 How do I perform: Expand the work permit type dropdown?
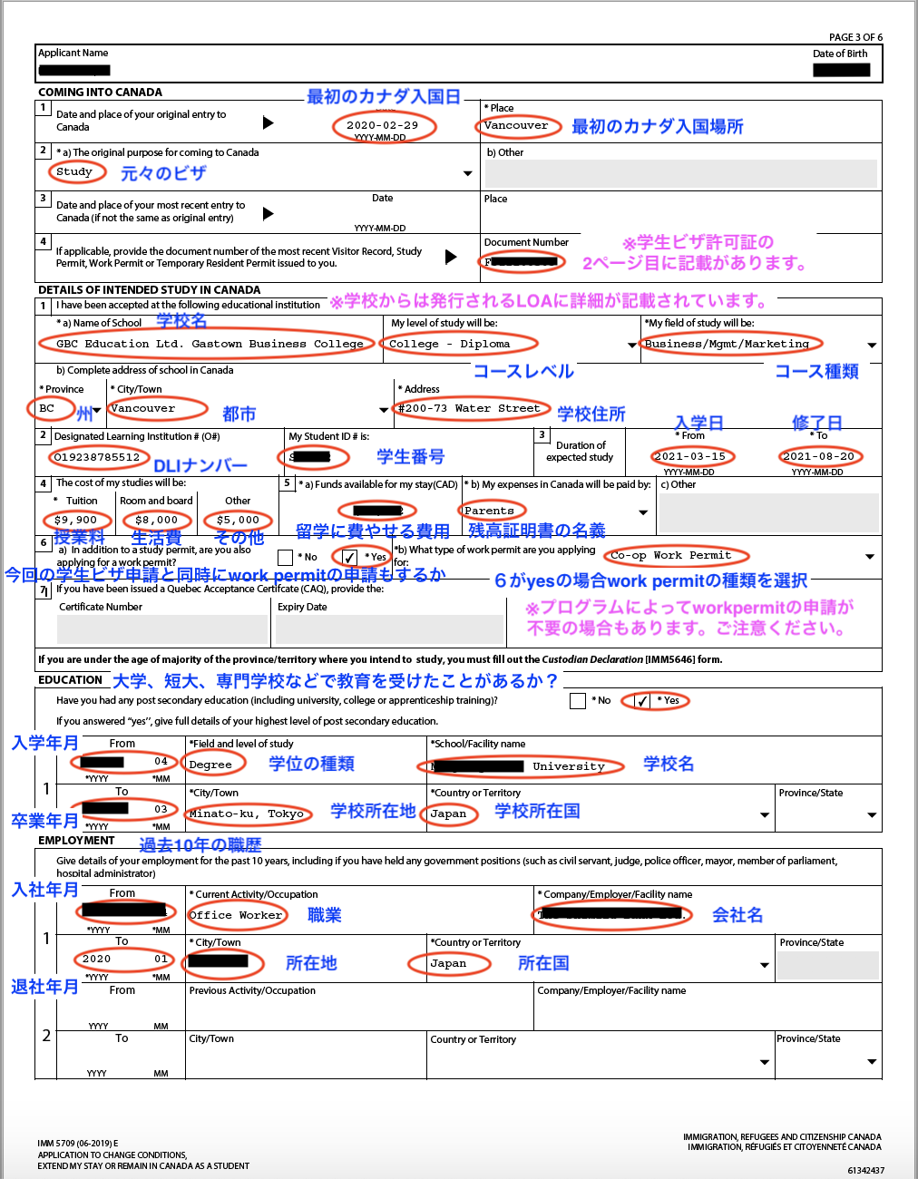tap(870, 557)
